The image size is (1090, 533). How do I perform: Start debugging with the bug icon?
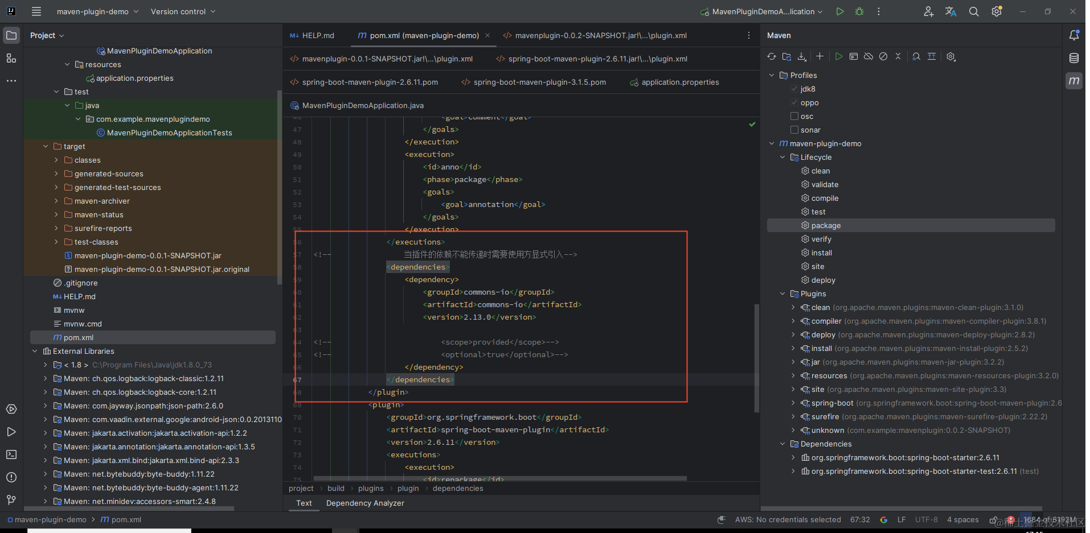[x=859, y=11]
